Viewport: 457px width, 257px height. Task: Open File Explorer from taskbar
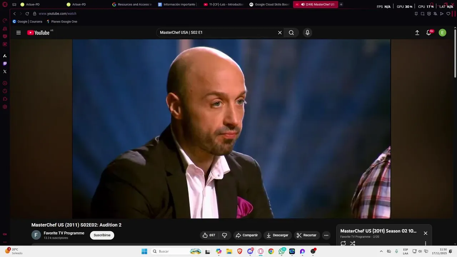coord(229,251)
